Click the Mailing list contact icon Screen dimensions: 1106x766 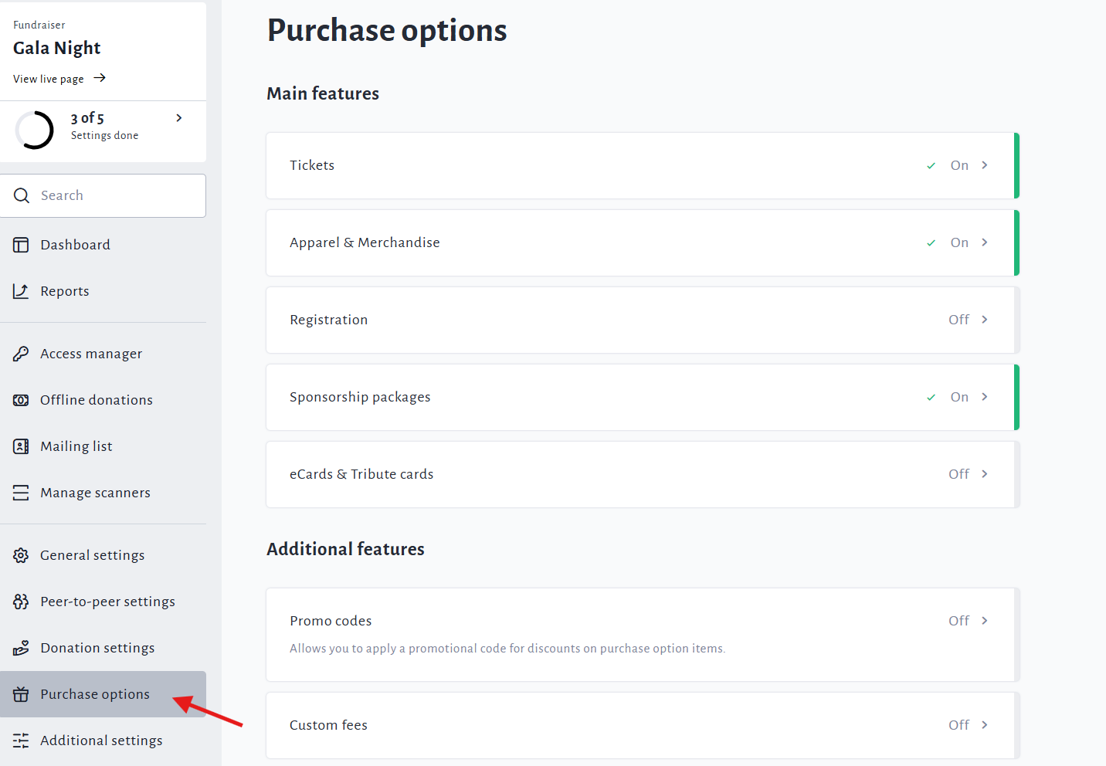click(x=21, y=446)
